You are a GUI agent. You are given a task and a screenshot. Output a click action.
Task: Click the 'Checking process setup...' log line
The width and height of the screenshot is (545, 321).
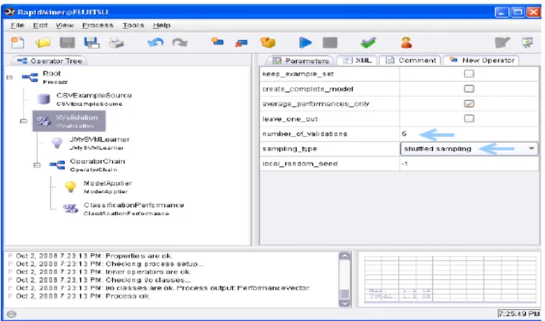110,263
